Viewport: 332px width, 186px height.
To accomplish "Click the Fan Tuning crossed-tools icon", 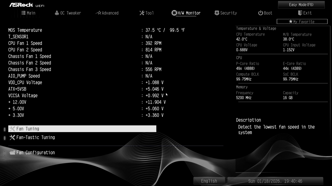I will coord(12,129).
